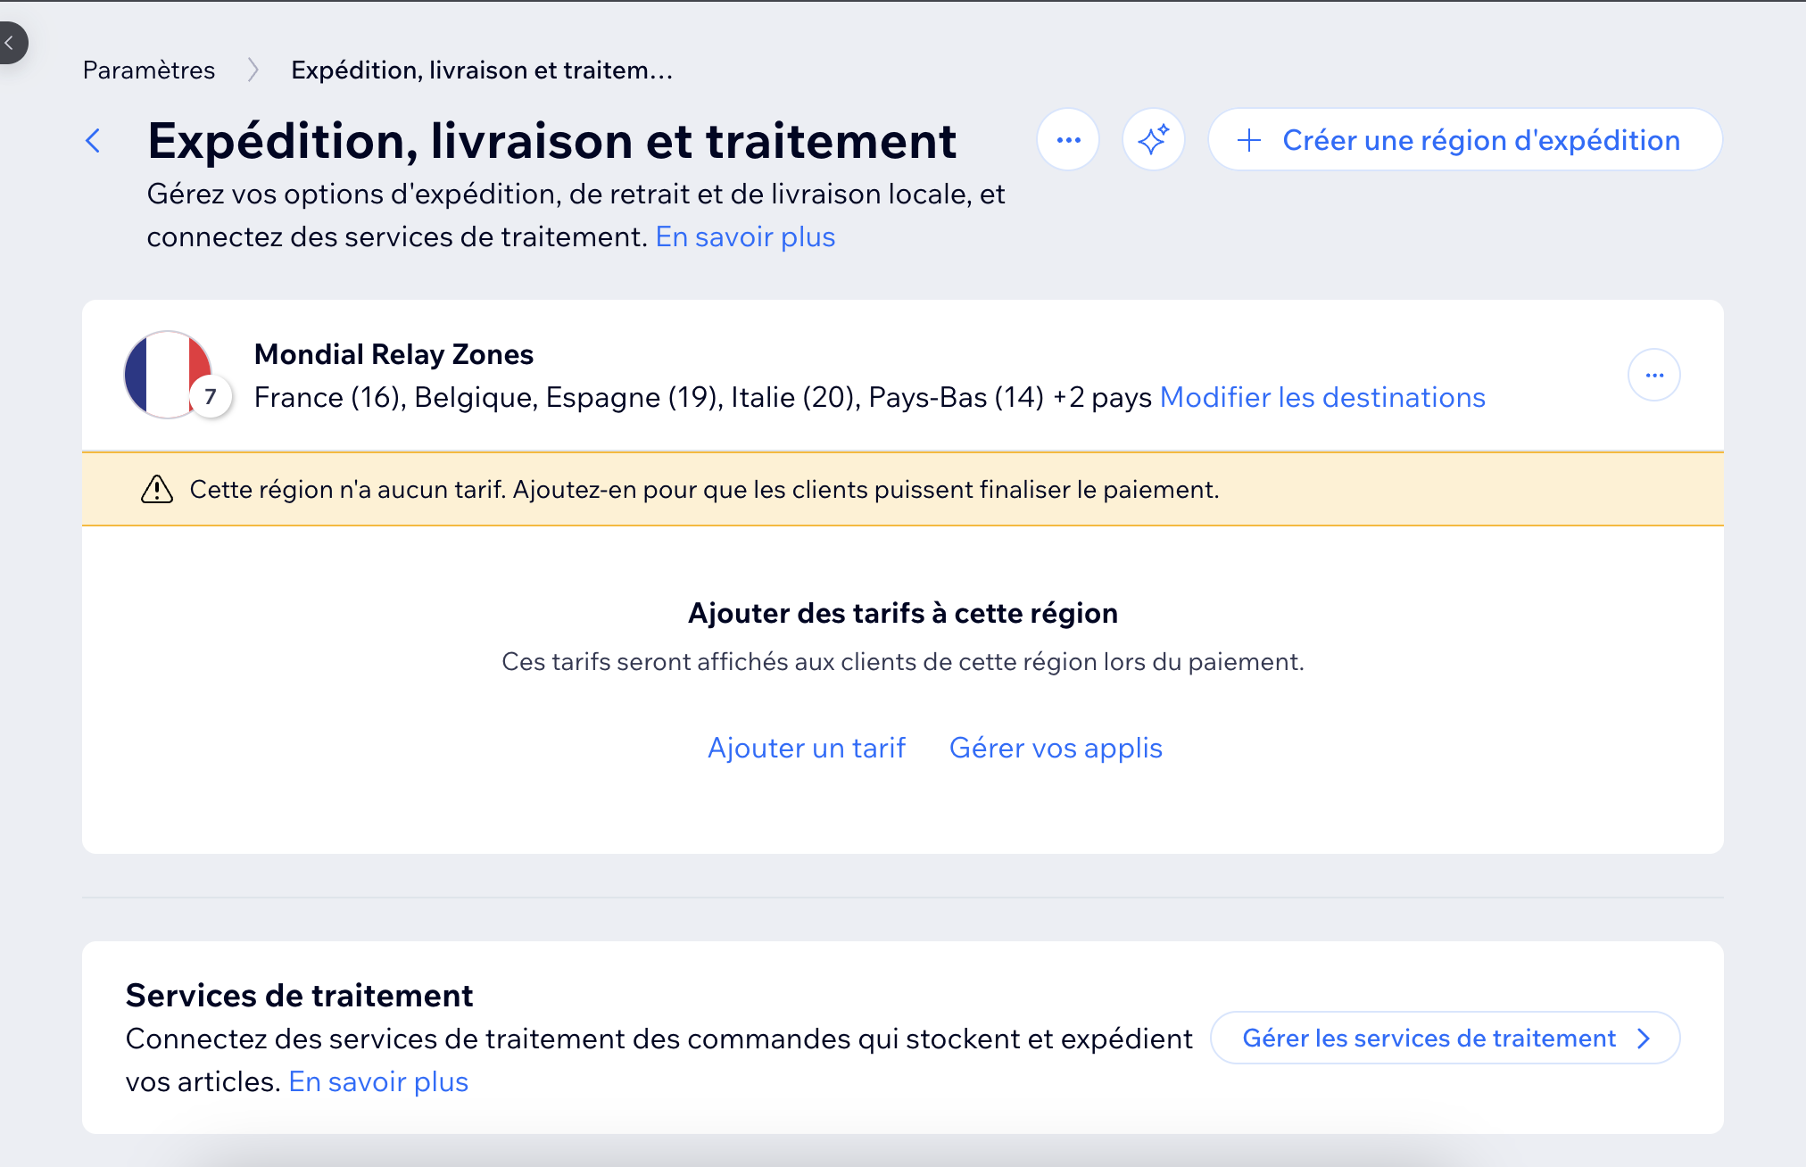Open En savoir plus under Services de traitement

pos(378,1081)
